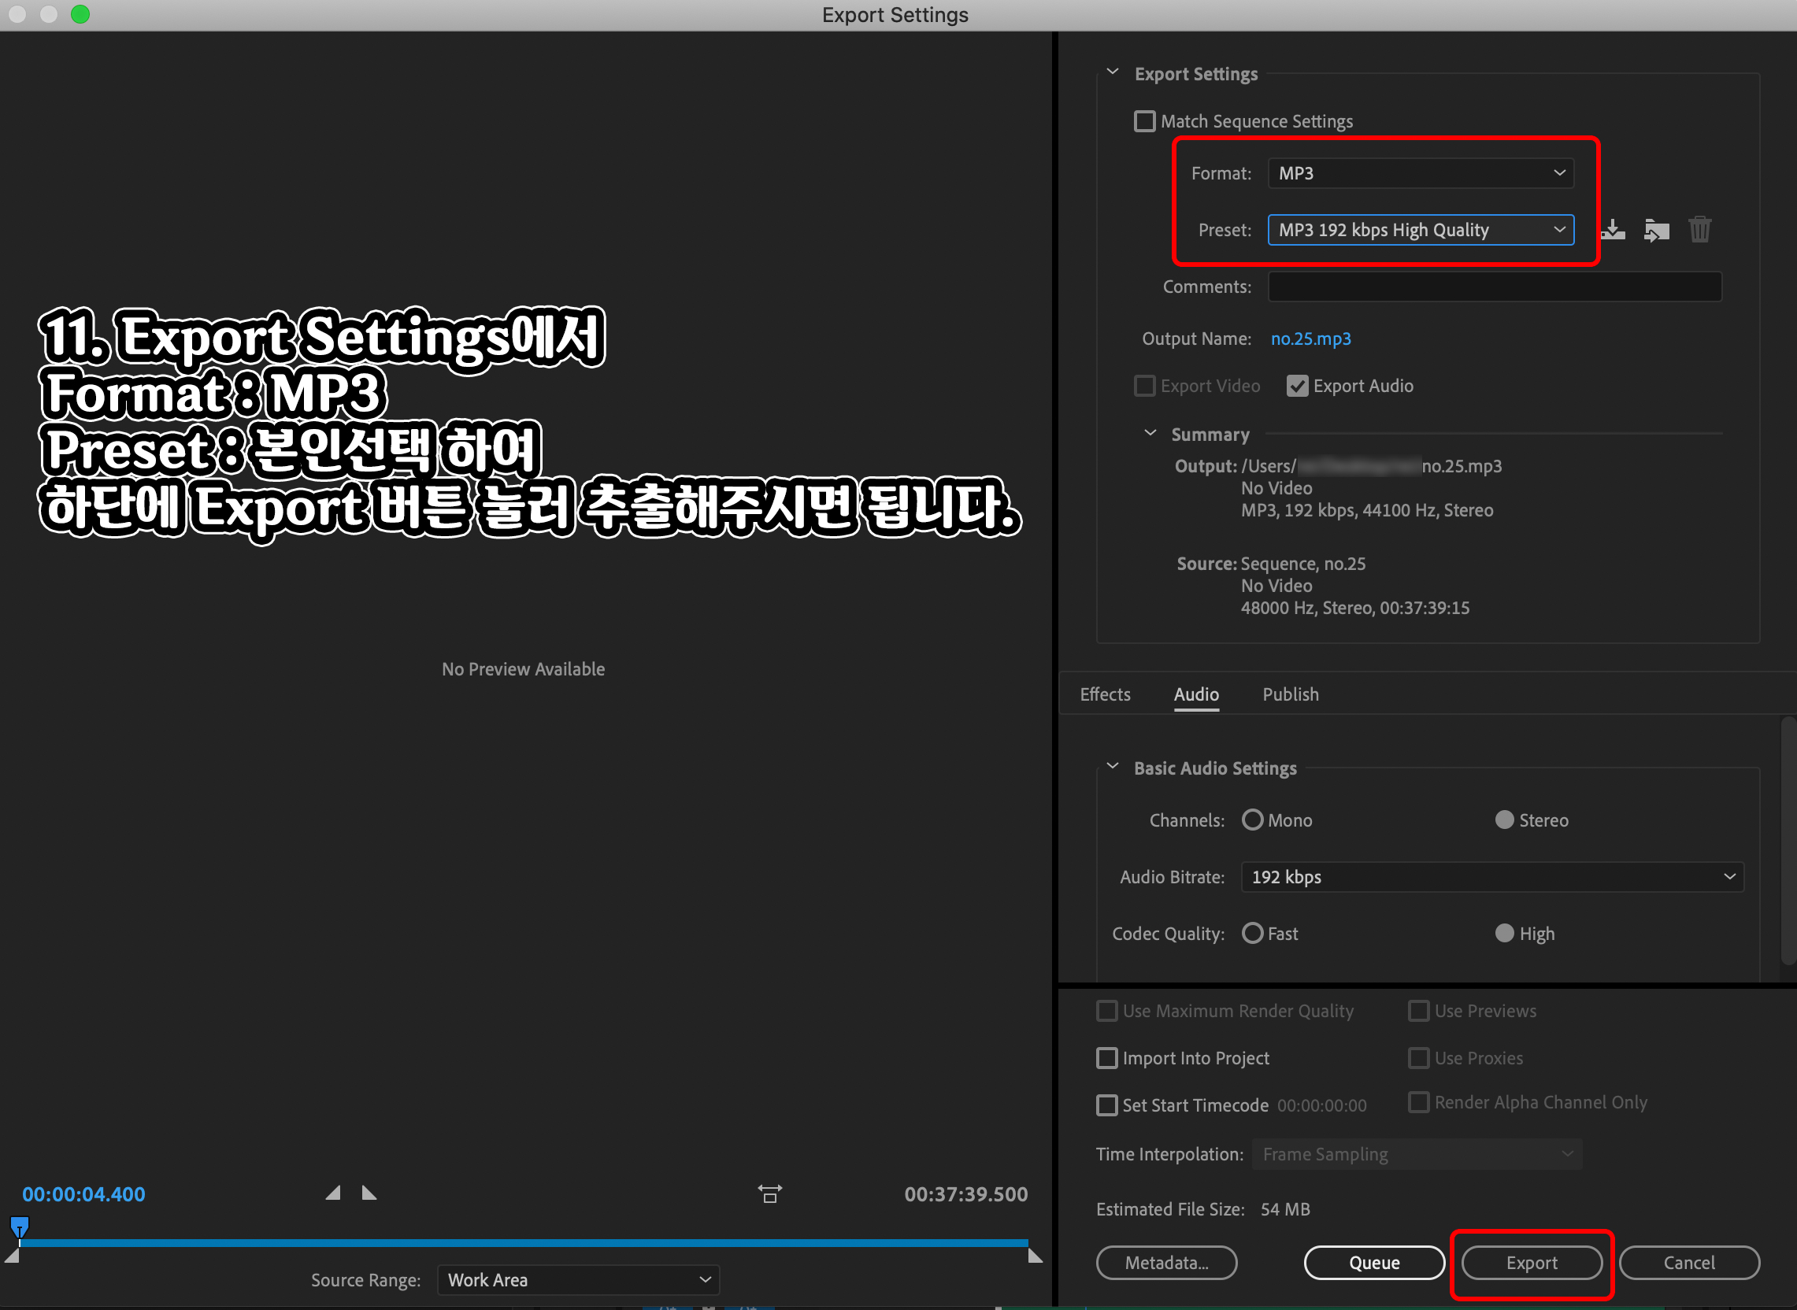Click the Export button

coord(1532,1263)
